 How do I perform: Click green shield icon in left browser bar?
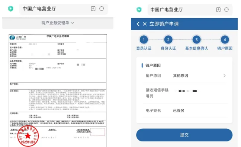pyautogui.click(x=11, y=9)
